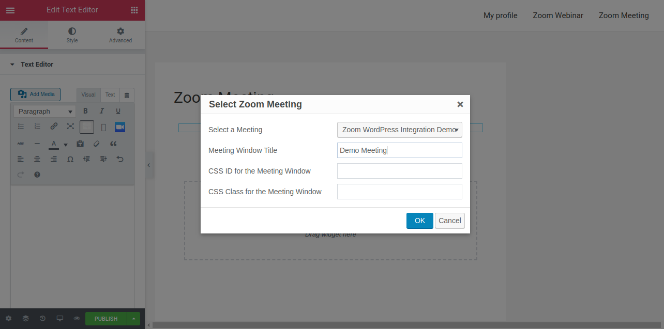Open the Paragraph format dropdown
664x329 pixels.
[45, 112]
